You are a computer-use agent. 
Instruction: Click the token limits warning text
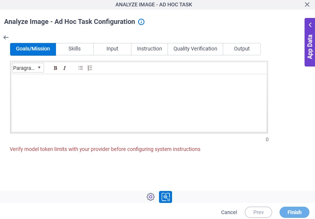pyautogui.click(x=105, y=149)
